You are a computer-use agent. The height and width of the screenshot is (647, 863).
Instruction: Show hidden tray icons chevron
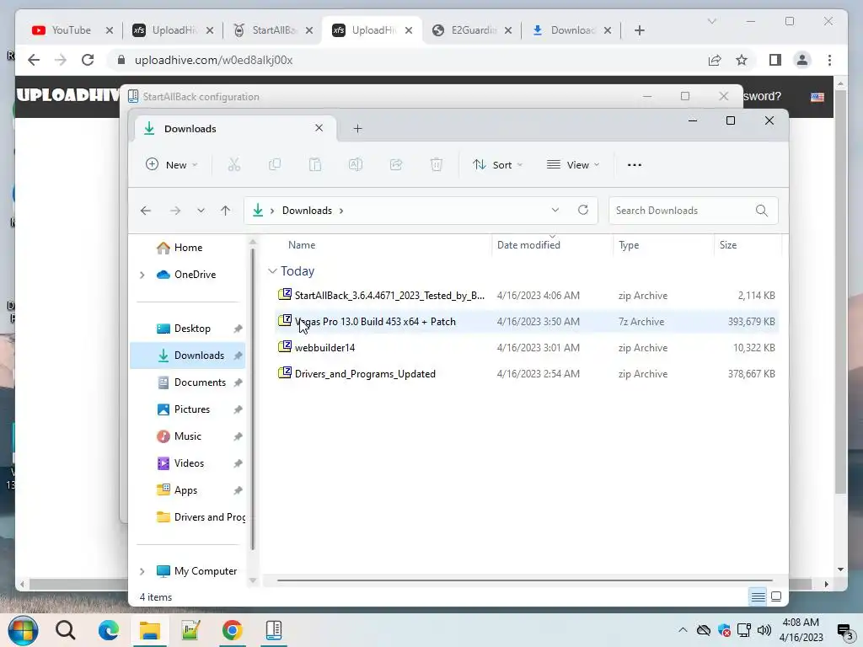coord(683,630)
